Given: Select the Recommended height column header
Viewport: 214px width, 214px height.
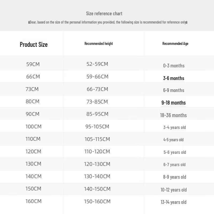Looking at the screenshot, I should [99, 44].
